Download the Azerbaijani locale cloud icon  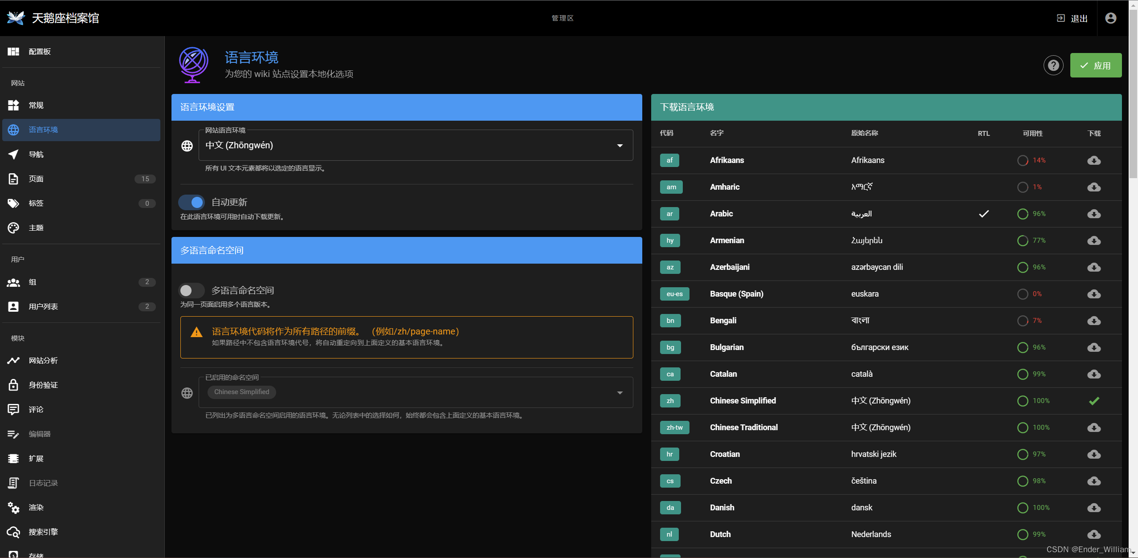point(1093,267)
